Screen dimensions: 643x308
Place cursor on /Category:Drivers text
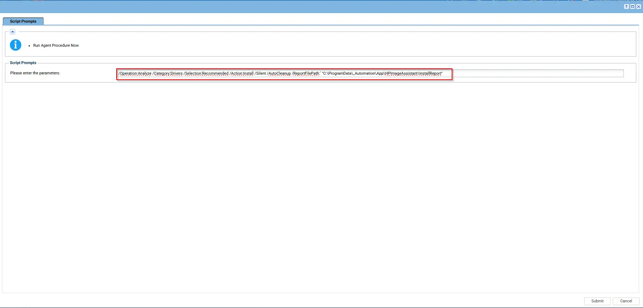point(168,74)
